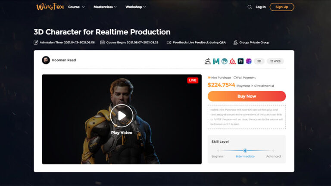331x186 pixels.
Task: Click the Photoshop software icon
Action: [x=240, y=61]
